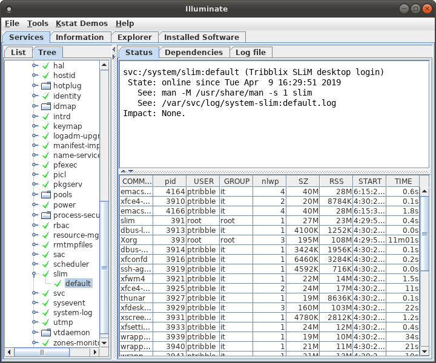The height and width of the screenshot is (363, 436).
Task: Click the green check icon beside pkgserv
Action: coord(46,185)
